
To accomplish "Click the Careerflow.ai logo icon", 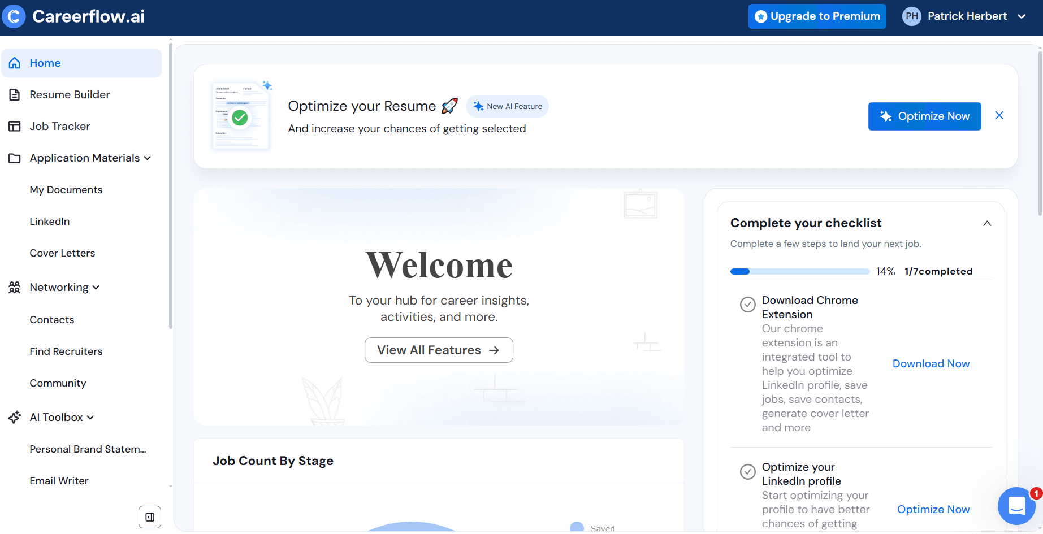I will tap(14, 16).
